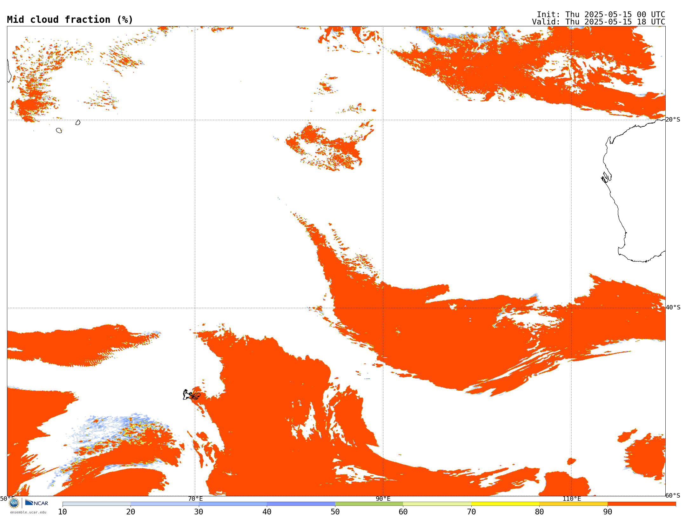Image resolution: width=686 pixels, height=516 pixels.
Task: Click the NCAR logo
Action: (37, 503)
